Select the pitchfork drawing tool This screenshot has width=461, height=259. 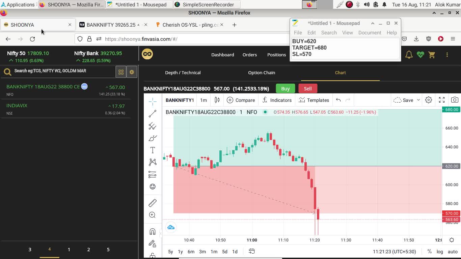(153, 126)
